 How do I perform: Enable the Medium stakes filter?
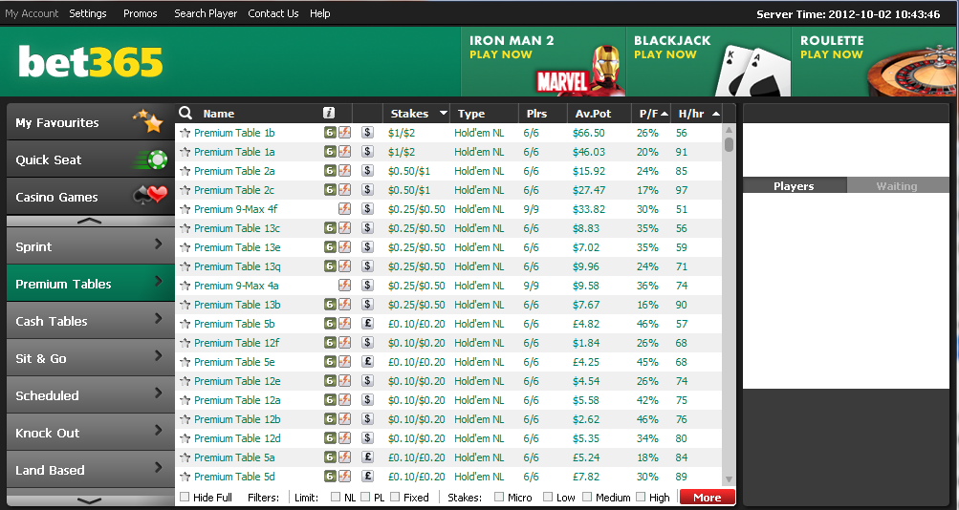click(x=587, y=497)
